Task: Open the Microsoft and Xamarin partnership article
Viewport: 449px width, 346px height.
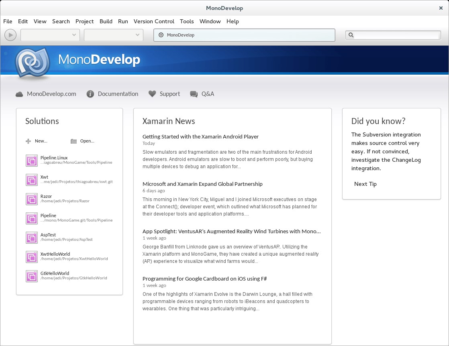Action: pos(202,184)
